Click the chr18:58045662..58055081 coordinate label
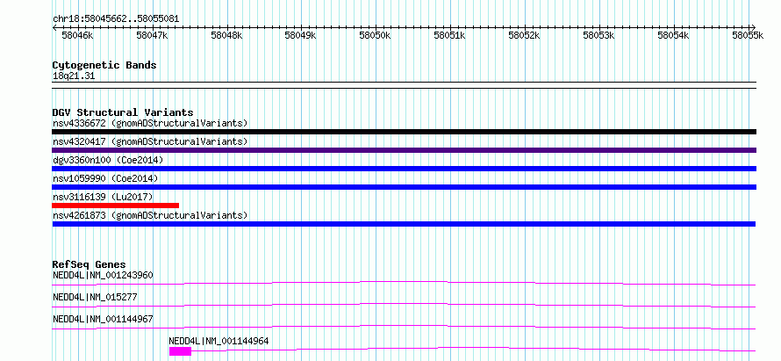Image resolution: width=781 pixels, height=361 pixels. click(116, 19)
